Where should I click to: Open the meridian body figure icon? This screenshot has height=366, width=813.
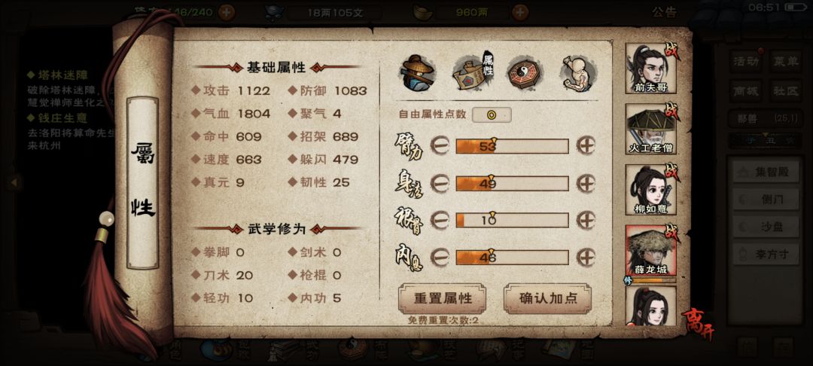[x=577, y=73]
